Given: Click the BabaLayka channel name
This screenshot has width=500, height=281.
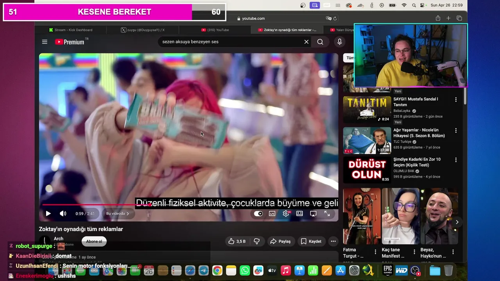Looking at the screenshot, I should coord(402,111).
